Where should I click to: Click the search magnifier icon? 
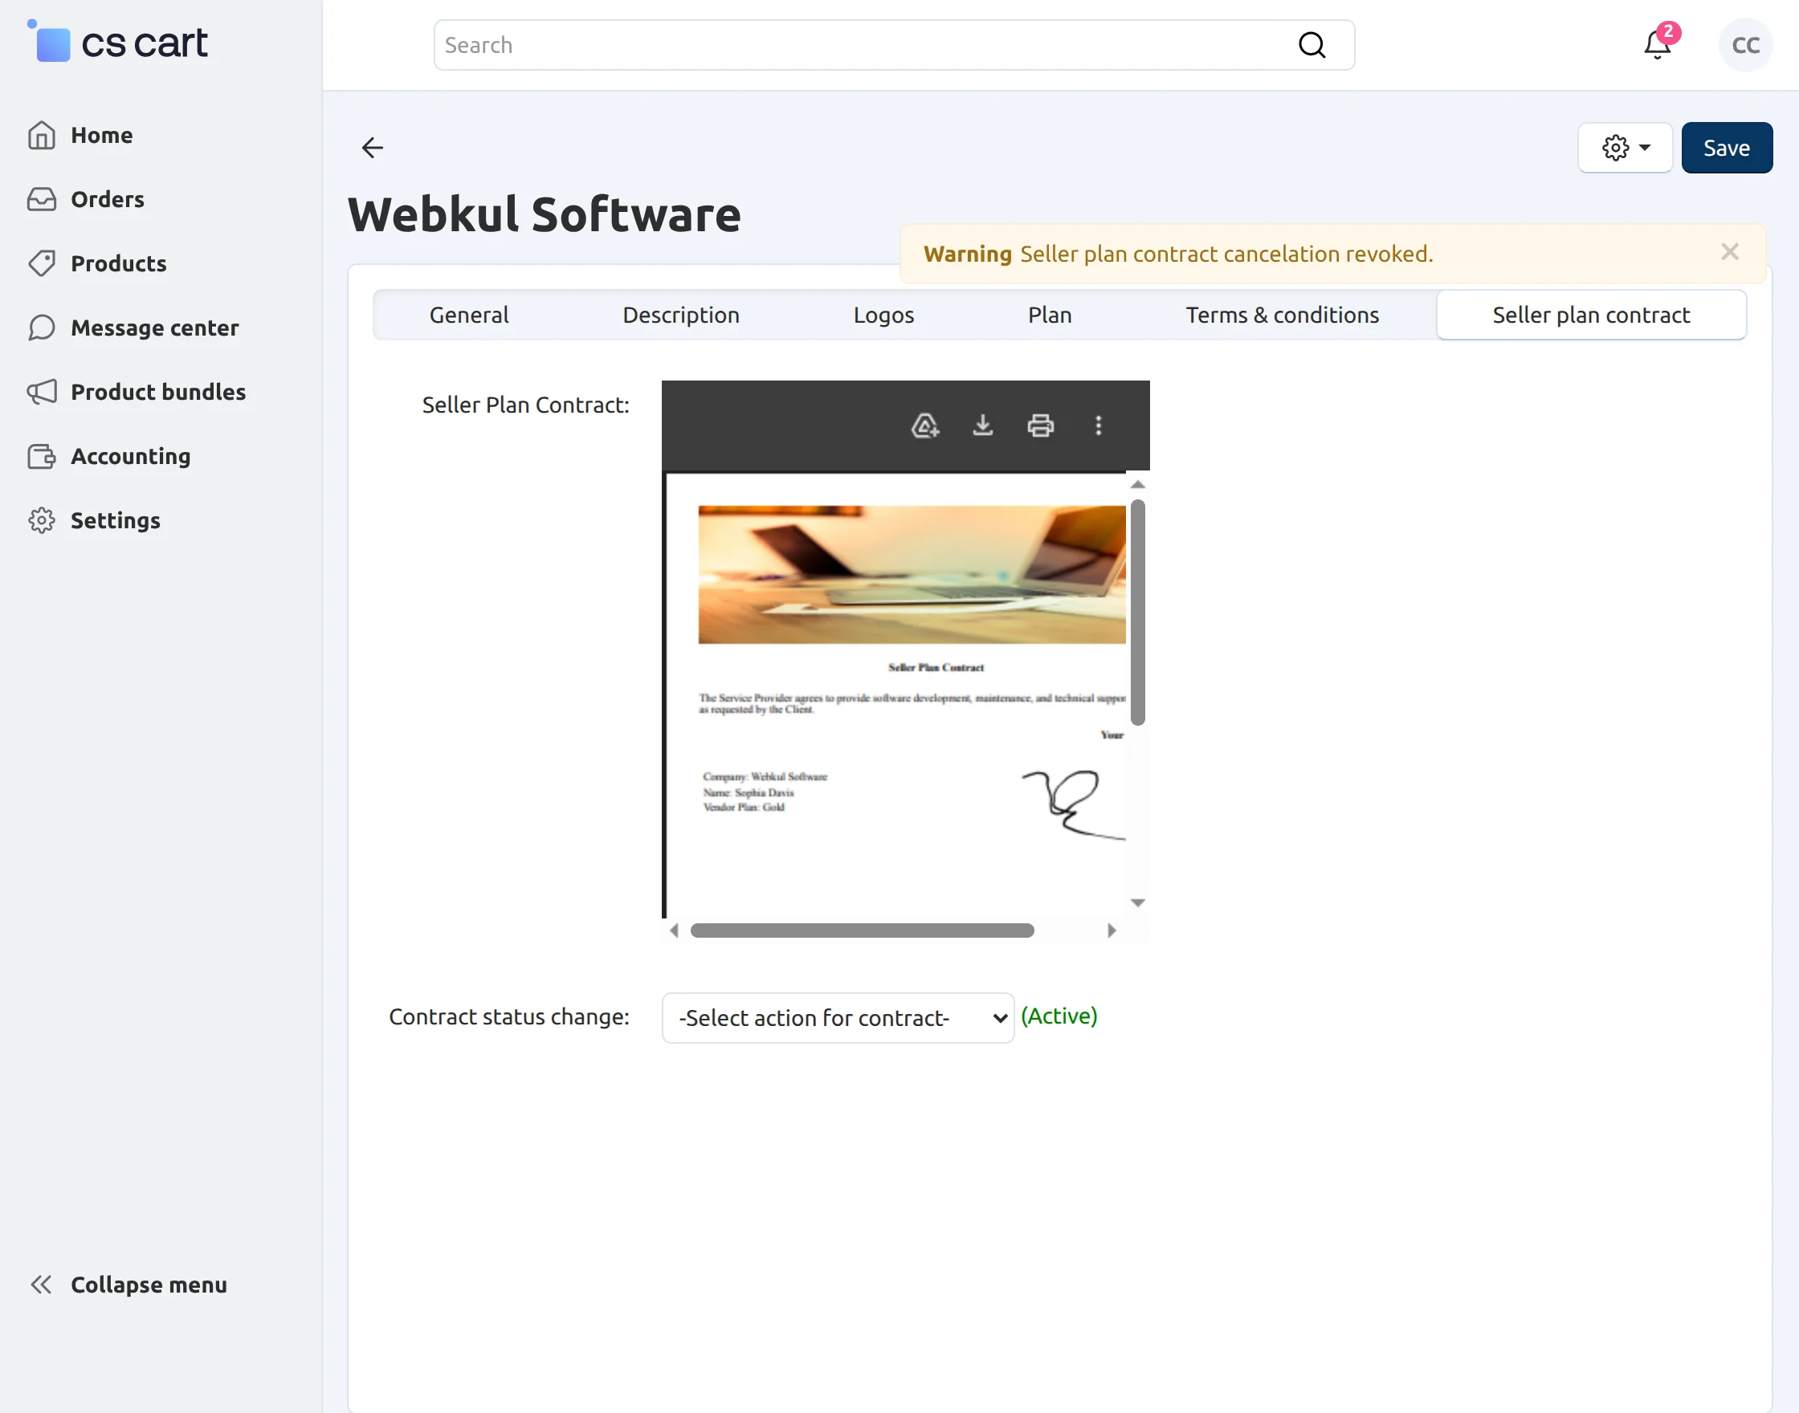point(1312,45)
